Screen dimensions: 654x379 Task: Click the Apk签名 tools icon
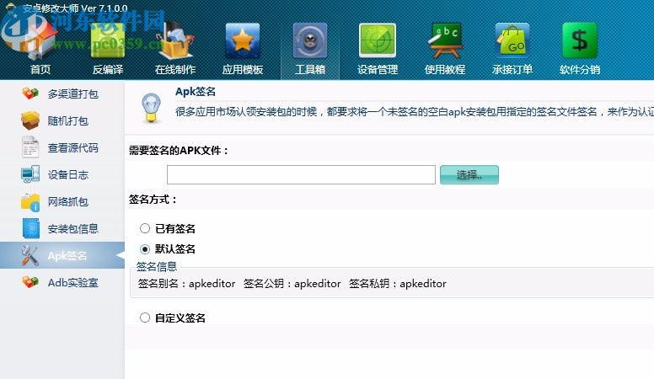coord(30,255)
